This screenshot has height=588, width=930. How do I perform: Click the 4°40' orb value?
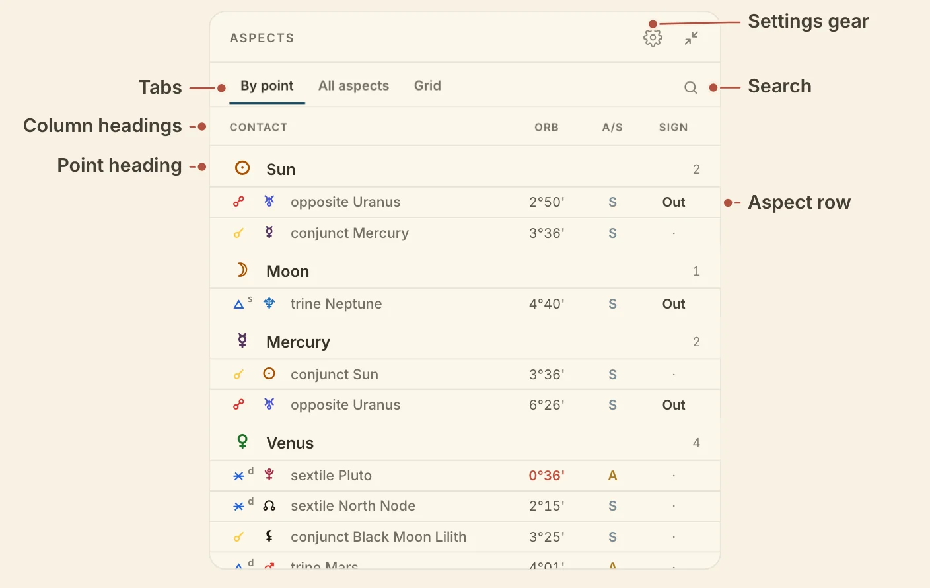[x=546, y=304]
